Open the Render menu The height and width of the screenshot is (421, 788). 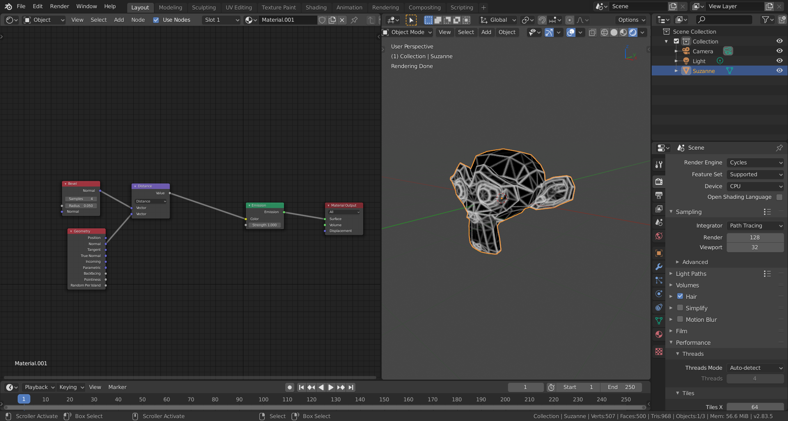coord(60,7)
